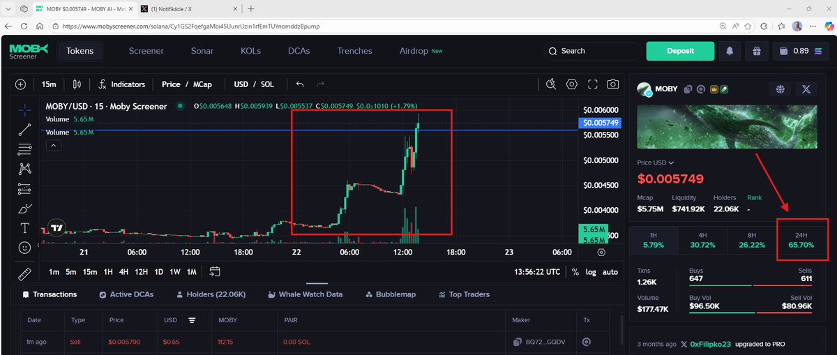This screenshot has height=355, width=837.
Task: Select the 4H stats period showing 30.72%
Action: [x=702, y=240]
